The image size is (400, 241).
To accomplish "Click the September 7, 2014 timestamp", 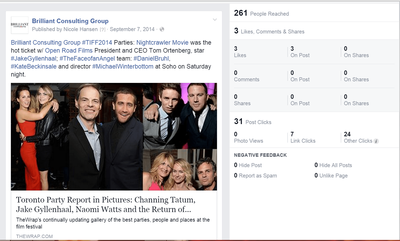I will click(132, 29).
